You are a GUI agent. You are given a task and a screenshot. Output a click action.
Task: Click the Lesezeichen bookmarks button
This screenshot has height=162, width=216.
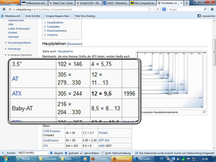coord(207,16)
